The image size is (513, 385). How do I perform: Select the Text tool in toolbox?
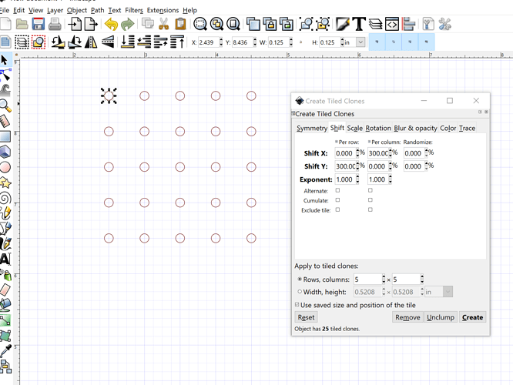pos(5,259)
